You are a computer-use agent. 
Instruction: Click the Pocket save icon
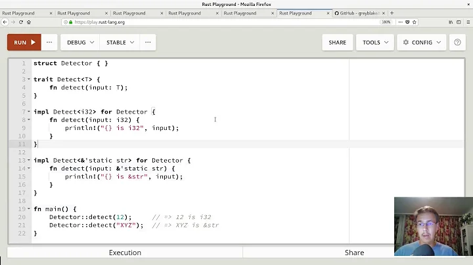pos(407,22)
